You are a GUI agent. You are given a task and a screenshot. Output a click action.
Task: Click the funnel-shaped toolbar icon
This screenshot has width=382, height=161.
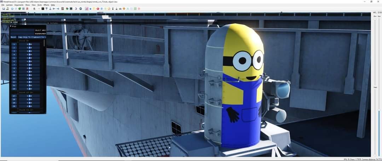point(47,9)
